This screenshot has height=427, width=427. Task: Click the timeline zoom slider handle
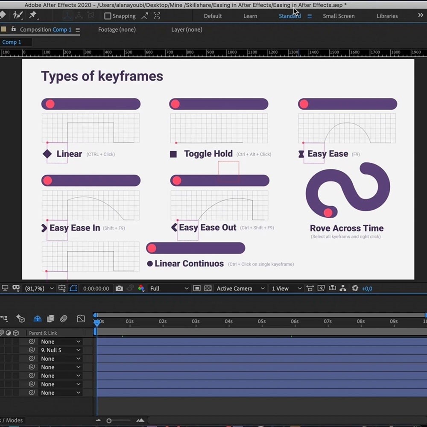pos(109,421)
